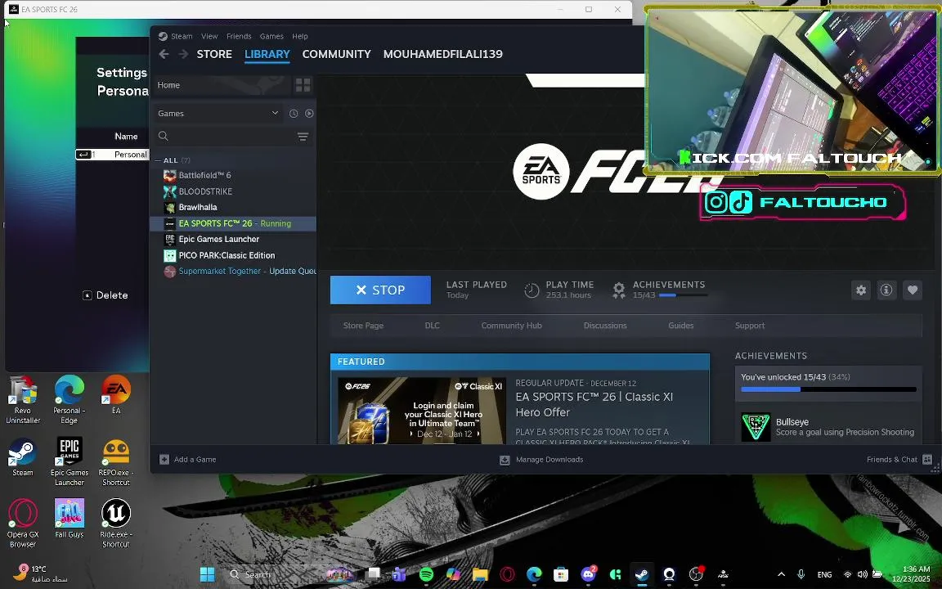Viewport: 942px width, 589px height.
Task: Click Library Home button
Action: pos(221,85)
